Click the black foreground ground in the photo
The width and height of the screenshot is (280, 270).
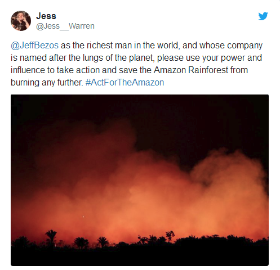pyautogui.click(x=140, y=257)
